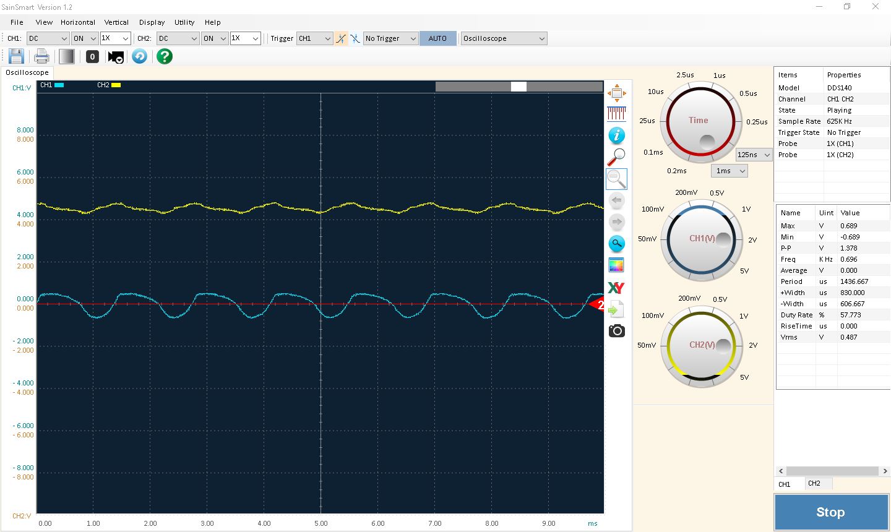Click the CH2(V) knob handle
Screen dimensions: 891x532
click(723, 346)
